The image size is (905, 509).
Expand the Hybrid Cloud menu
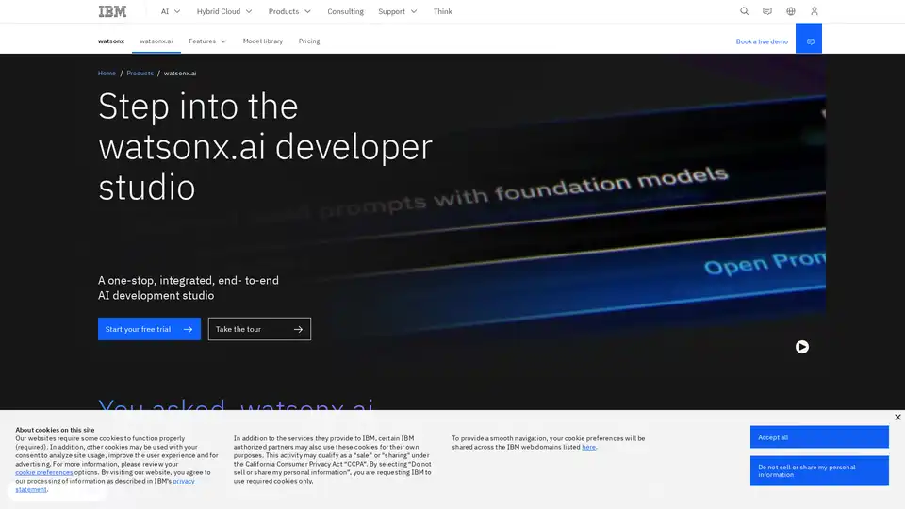224,11
